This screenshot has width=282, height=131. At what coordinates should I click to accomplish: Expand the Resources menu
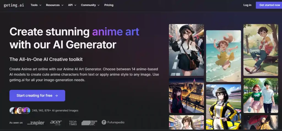click(55, 5)
